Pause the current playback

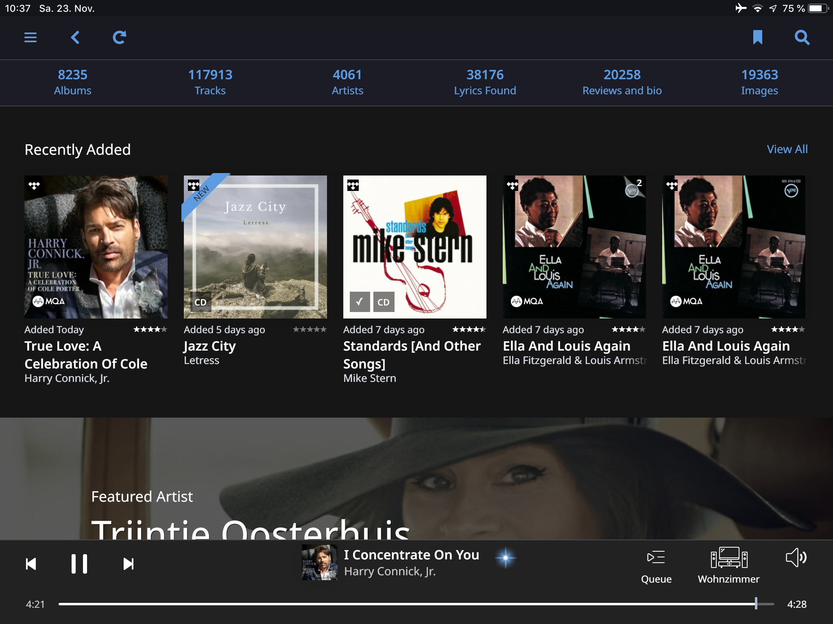(79, 564)
